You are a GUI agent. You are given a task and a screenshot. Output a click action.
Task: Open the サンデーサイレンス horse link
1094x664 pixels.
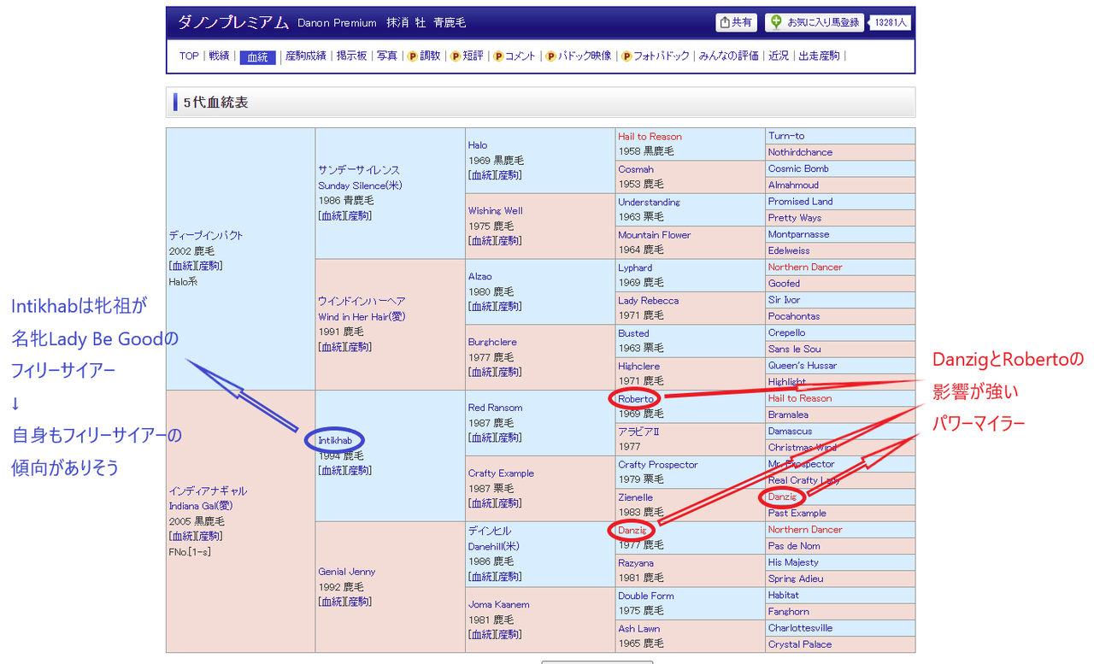pyautogui.click(x=359, y=170)
